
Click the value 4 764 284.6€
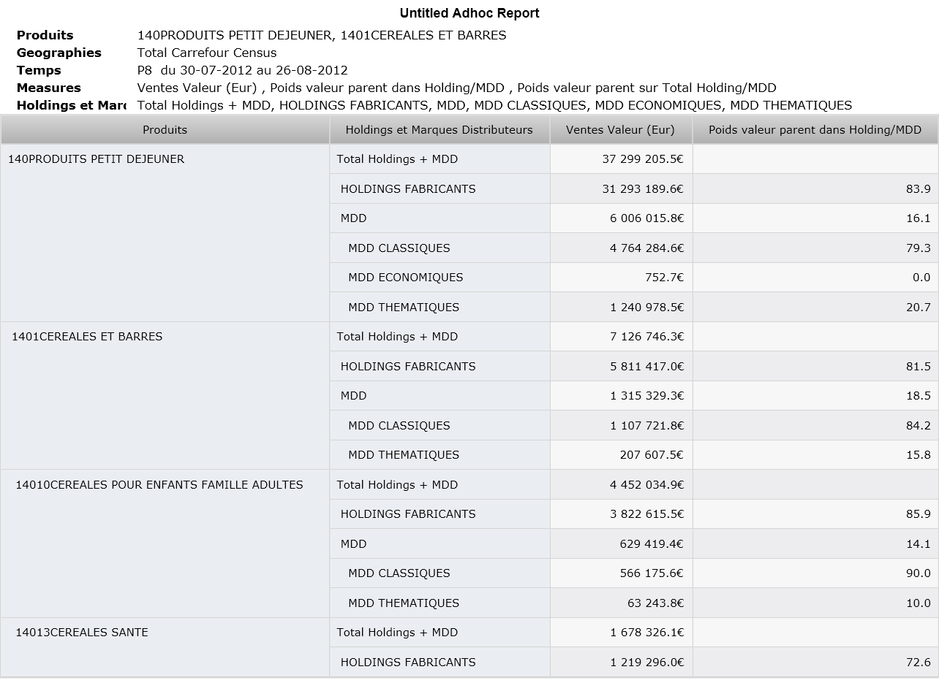click(x=646, y=248)
